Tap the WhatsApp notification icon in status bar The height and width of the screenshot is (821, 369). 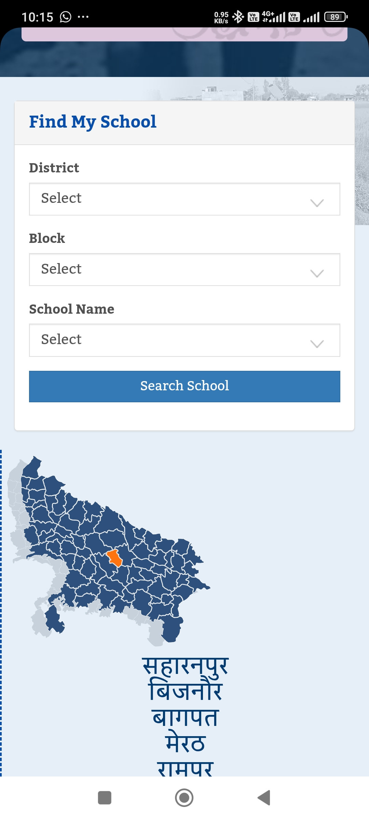coord(66,17)
